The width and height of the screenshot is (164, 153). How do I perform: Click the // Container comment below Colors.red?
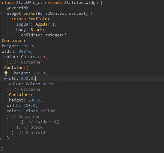click(x=28, y=62)
